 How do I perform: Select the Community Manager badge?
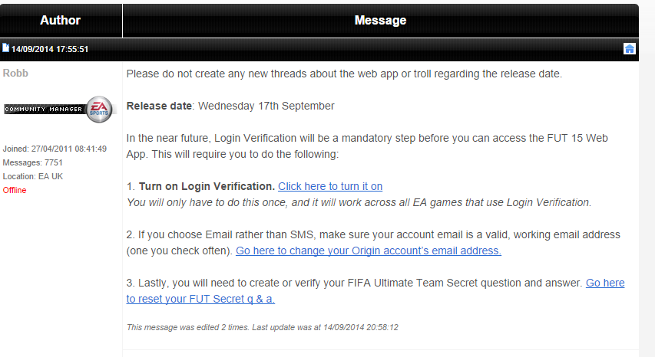tap(58, 109)
